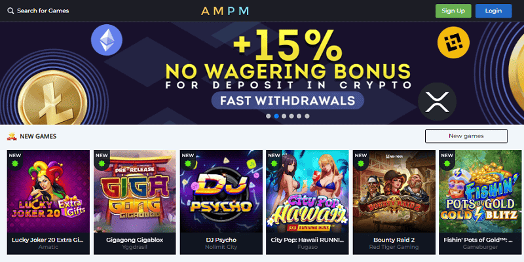
Task: Open the City Pop Hawaii game title
Action: click(x=307, y=240)
